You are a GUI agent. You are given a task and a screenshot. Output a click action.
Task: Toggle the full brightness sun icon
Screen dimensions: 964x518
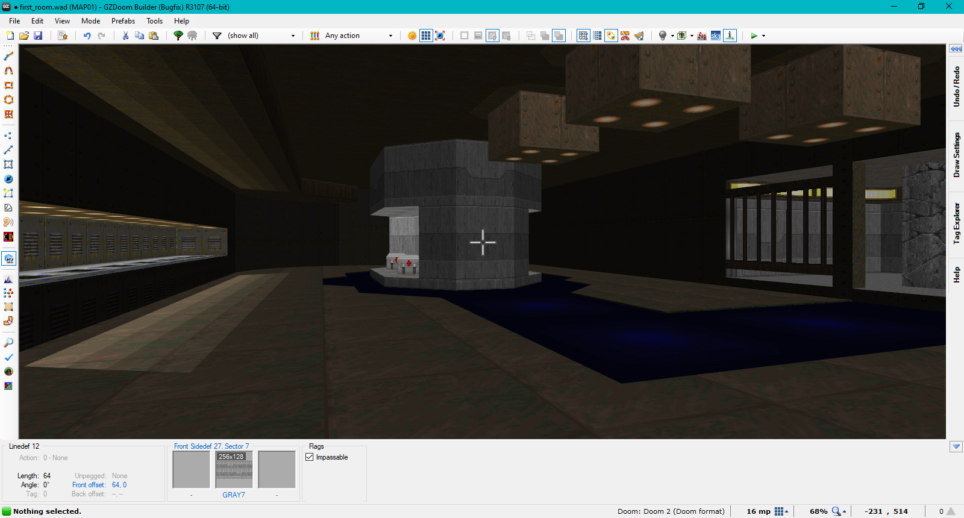pos(412,36)
